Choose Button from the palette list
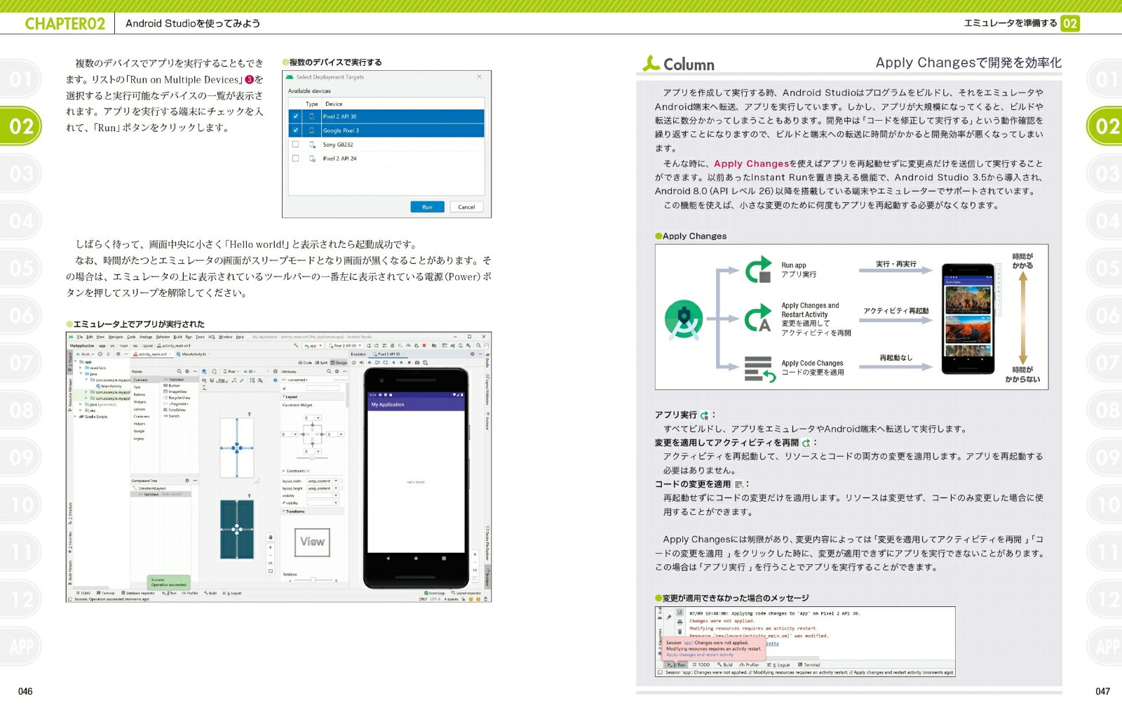Image resolution: width=1122 pixels, height=715 pixels. coord(172,385)
